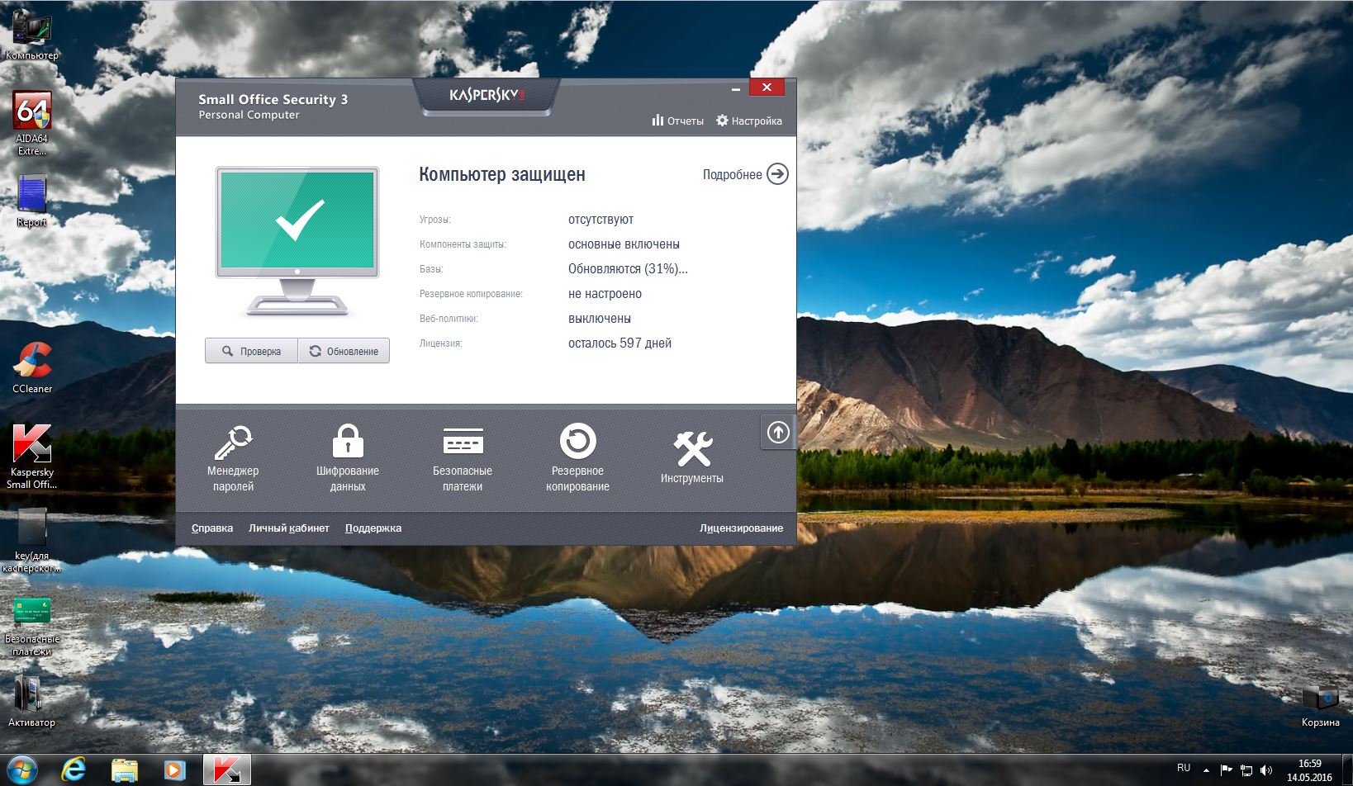Screen dimensions: 1353x786
Task: Click the Kaspersky logo in the header
Action: click(487, 95)
